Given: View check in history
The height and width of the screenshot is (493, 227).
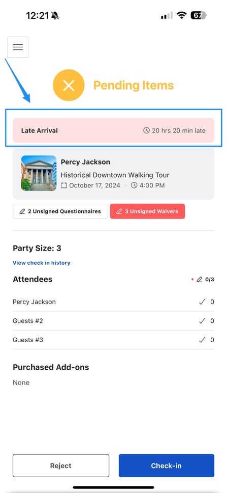Looking at the screenshot, I should [x=41, y=263].
